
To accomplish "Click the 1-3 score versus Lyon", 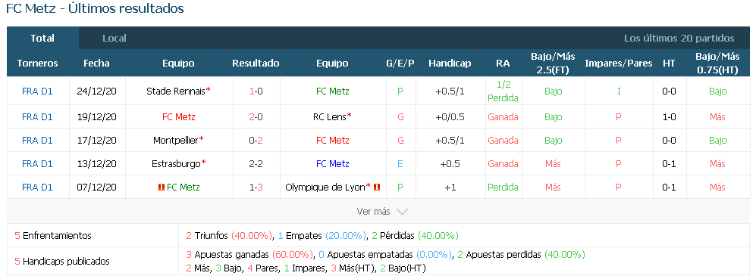I will coord(256,187).
